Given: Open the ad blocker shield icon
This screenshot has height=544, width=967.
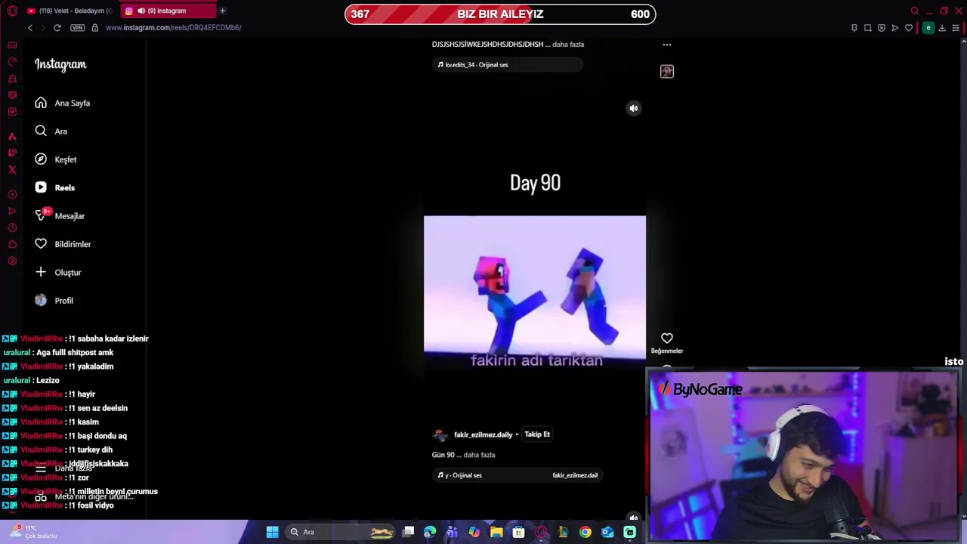Looking at the screenshot, I should coord(882,28).
